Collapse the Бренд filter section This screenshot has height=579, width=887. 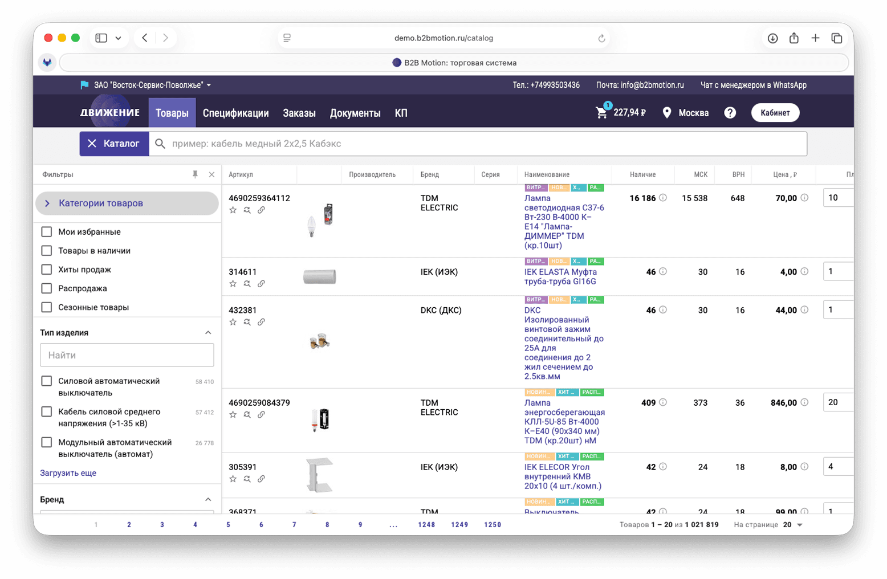tap(208, 500)
